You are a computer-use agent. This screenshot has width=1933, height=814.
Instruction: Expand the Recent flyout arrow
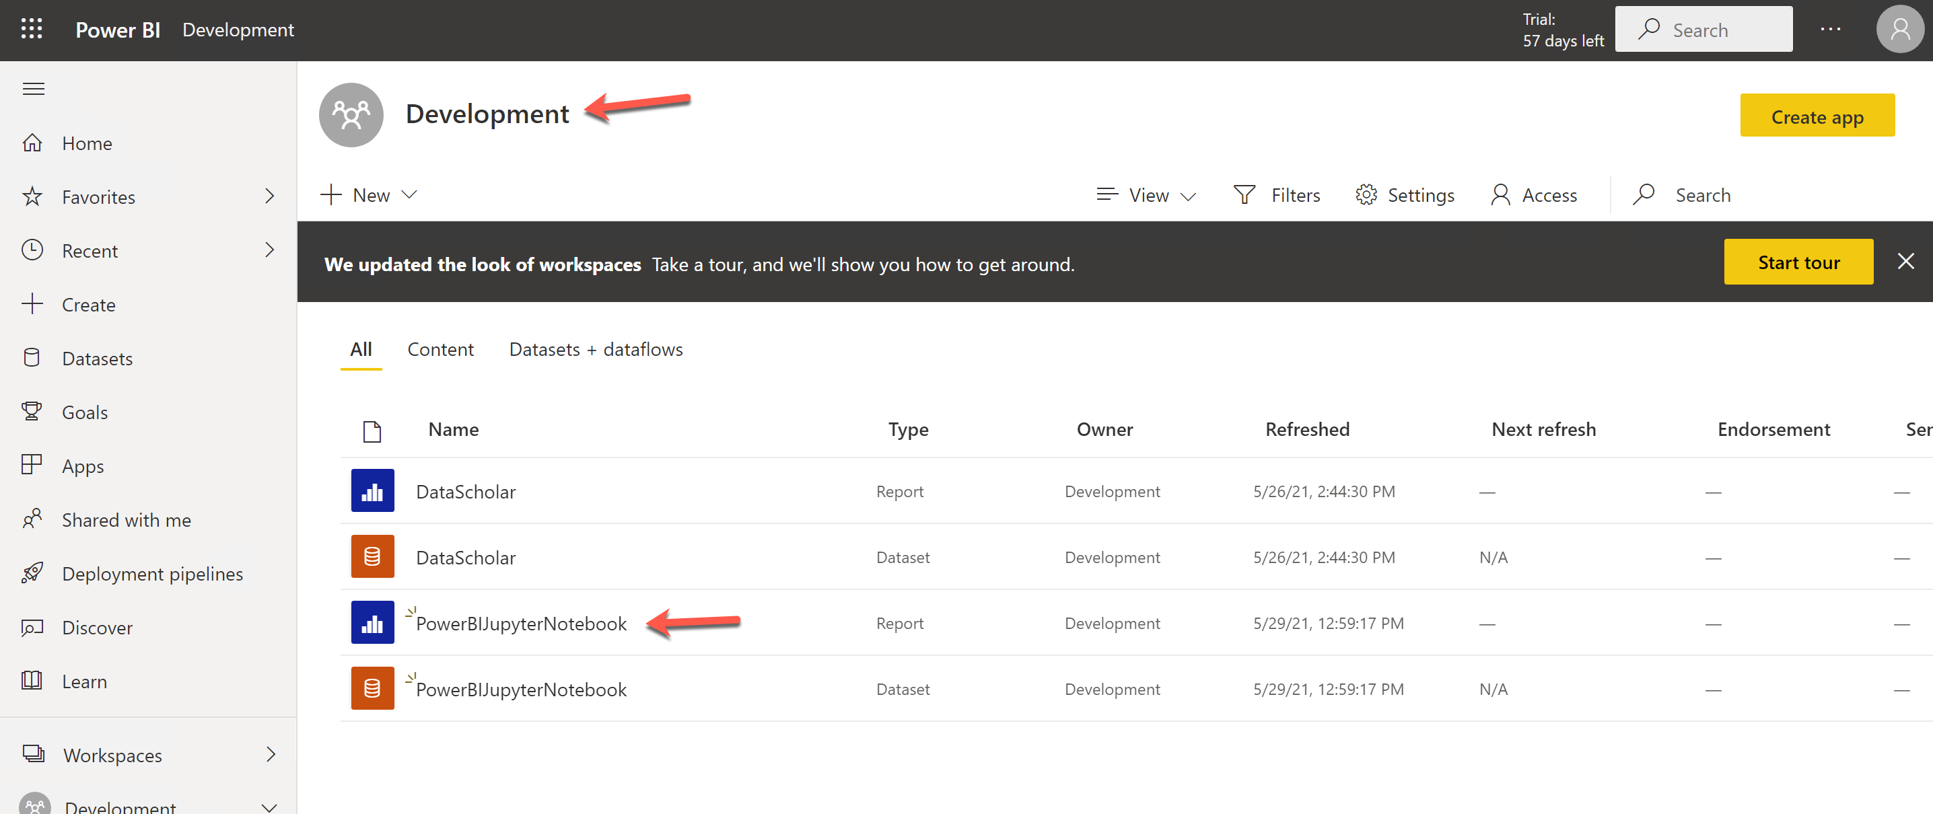click(x=270, y=250)
